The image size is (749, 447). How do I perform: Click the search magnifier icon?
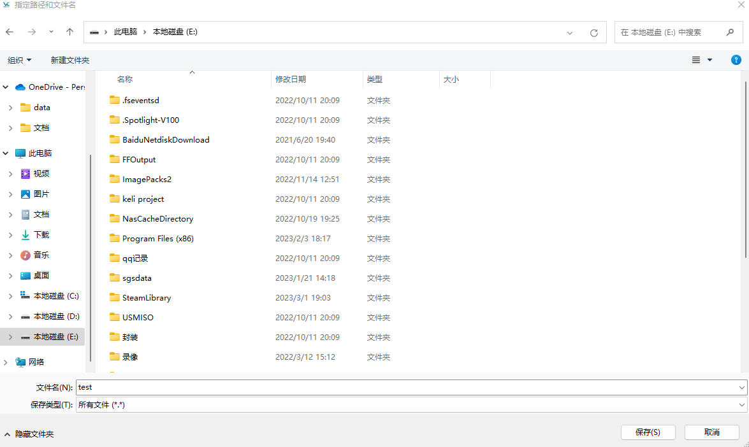(730, 32)
